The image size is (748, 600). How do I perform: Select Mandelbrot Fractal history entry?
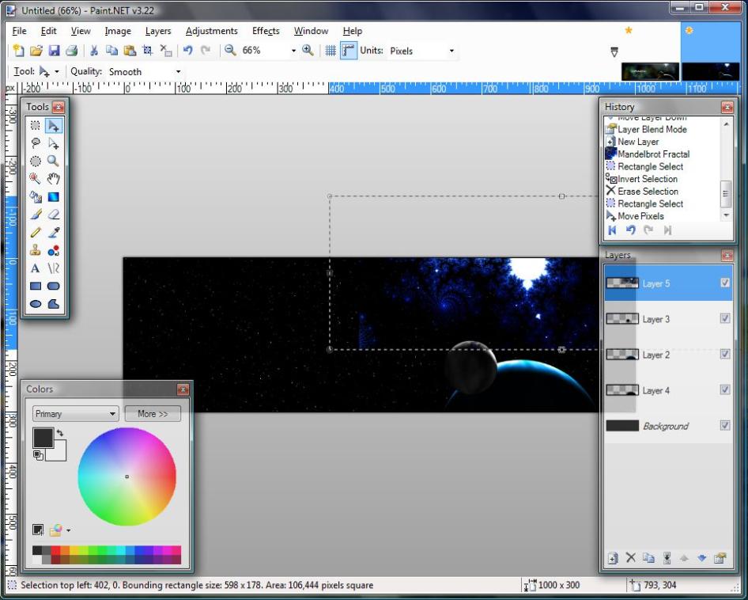653,154
